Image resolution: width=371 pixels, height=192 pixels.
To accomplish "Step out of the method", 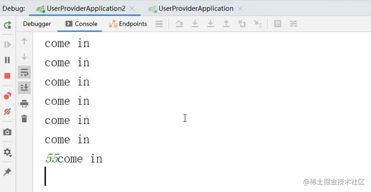I will click(226, 24).
